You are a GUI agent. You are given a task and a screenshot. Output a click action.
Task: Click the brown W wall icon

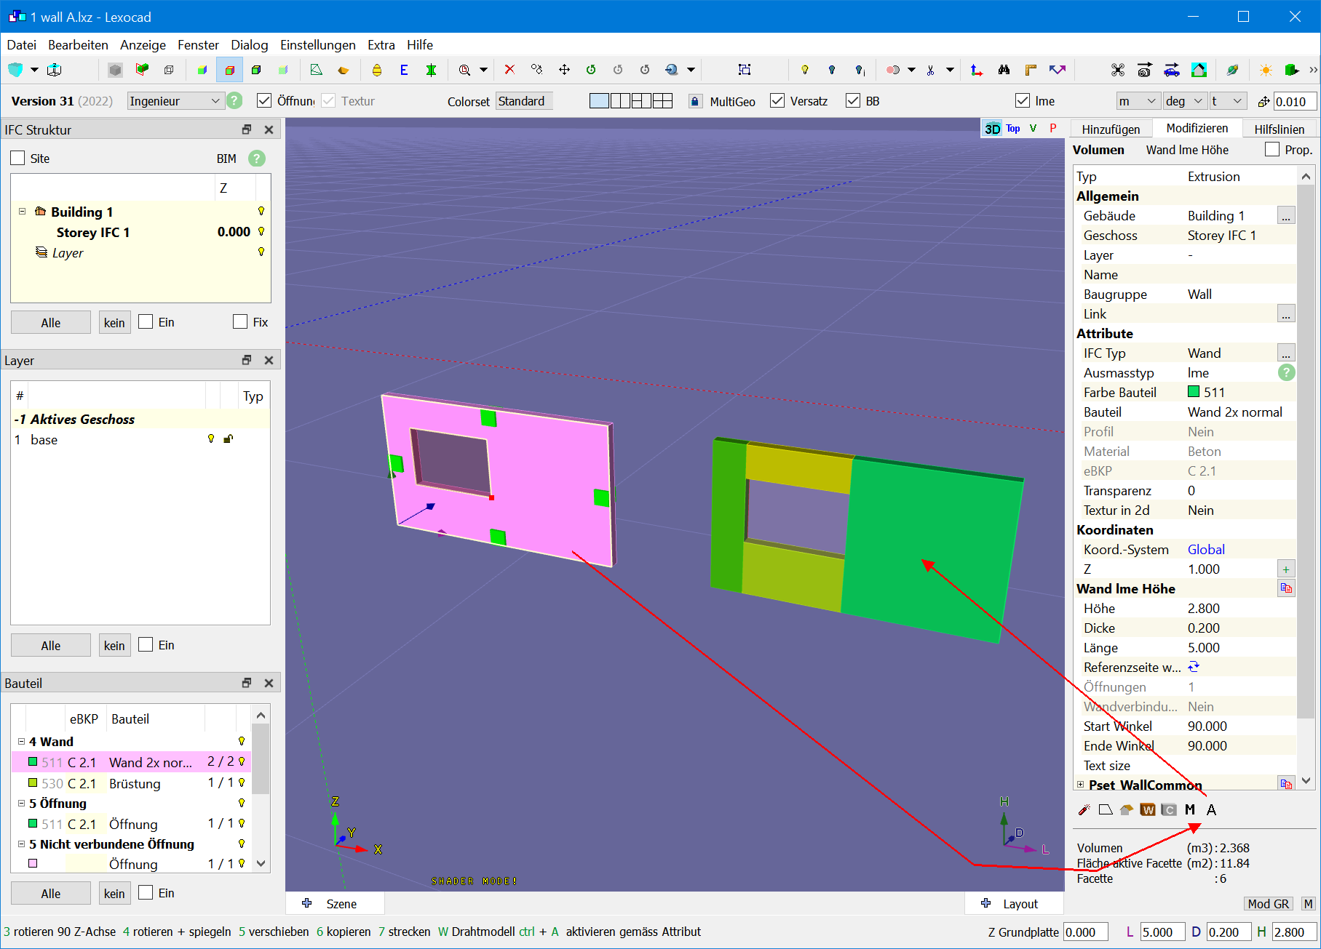tap(1148, 810)
